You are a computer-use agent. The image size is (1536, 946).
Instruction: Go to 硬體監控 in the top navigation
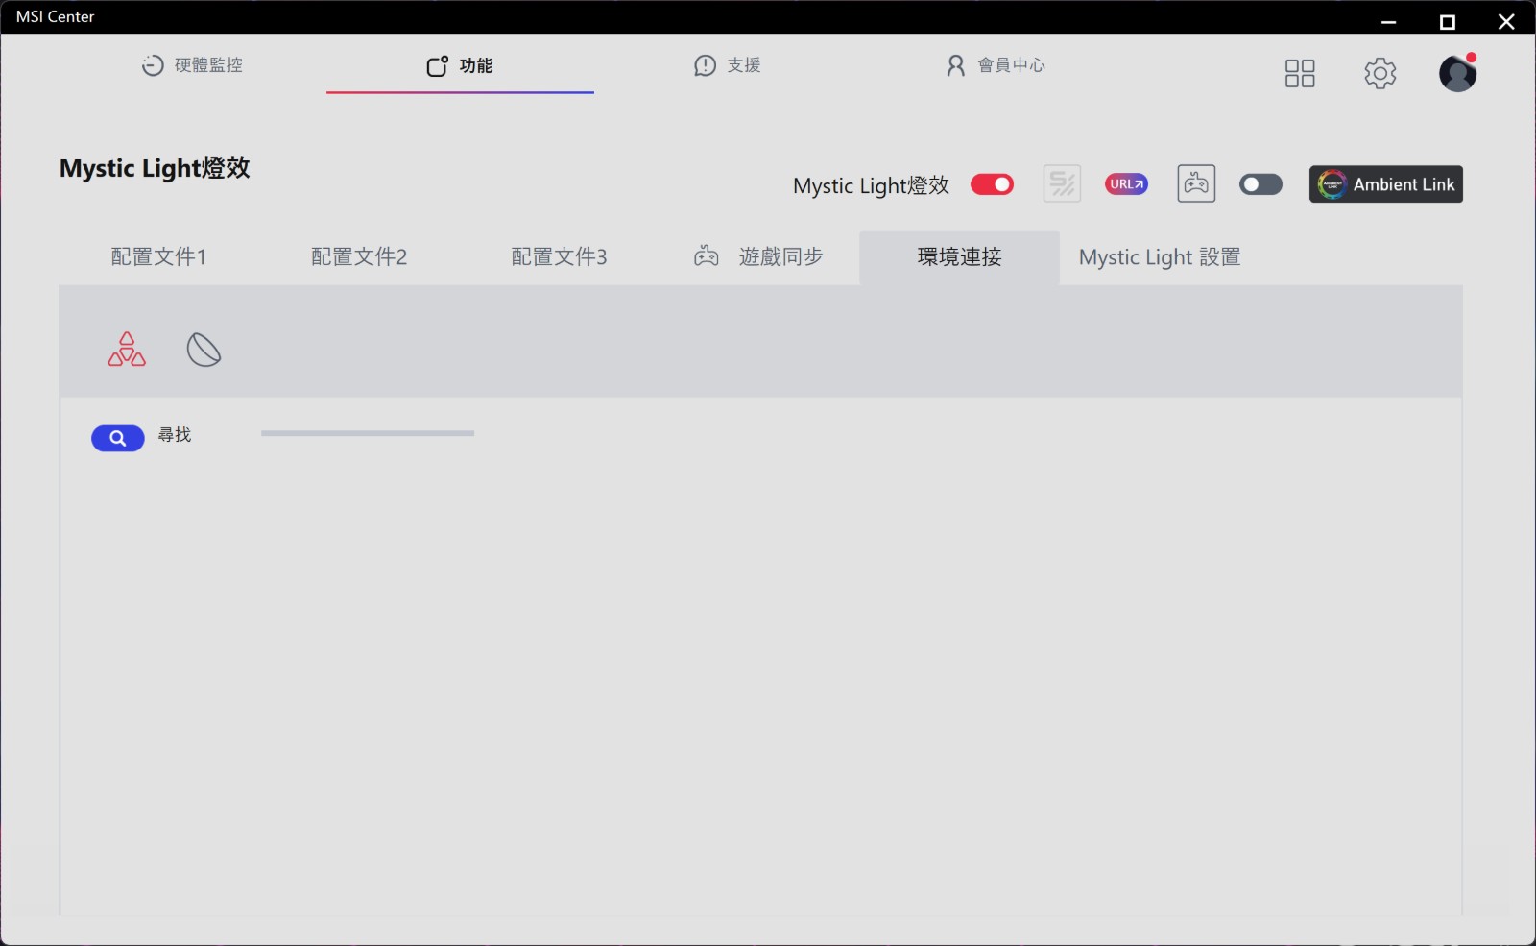pyautogui.click(x=193, y=65)
